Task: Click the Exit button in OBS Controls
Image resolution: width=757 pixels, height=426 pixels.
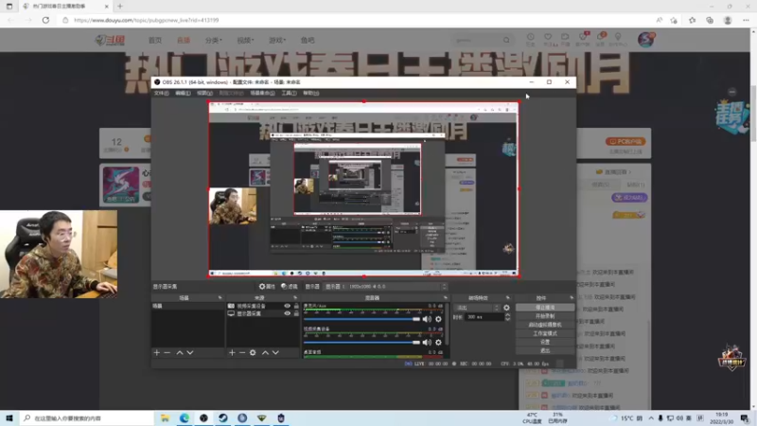Action: [545, 350]
